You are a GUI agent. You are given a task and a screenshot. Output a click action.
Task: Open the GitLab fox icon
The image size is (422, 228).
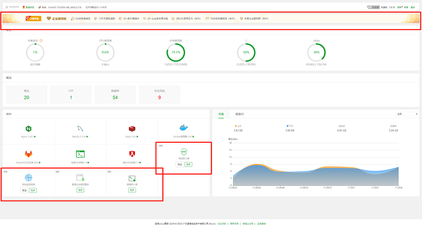[29, 154]
